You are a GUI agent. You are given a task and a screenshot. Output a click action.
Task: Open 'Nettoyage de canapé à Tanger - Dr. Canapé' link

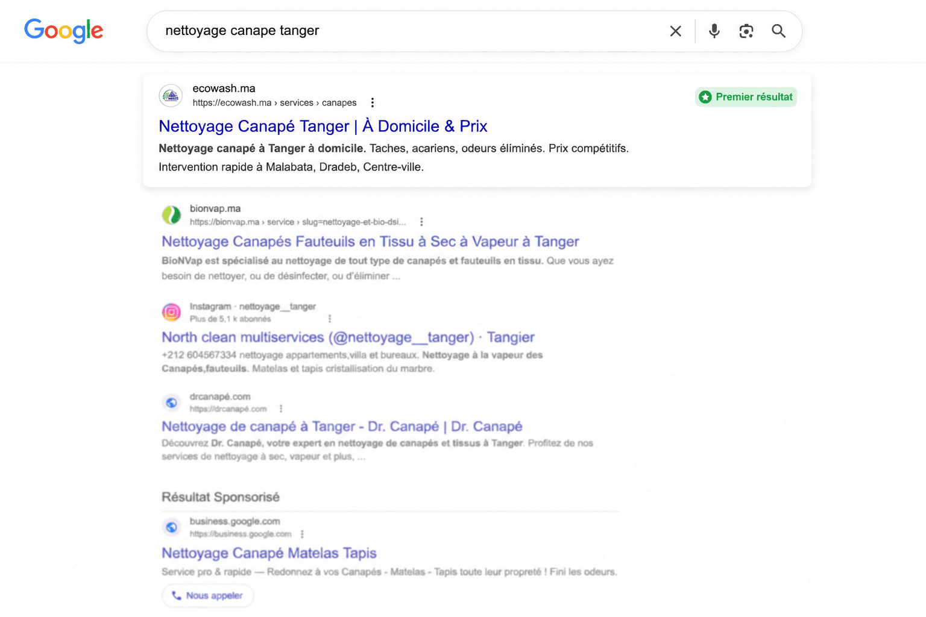[x=342, y=427]
